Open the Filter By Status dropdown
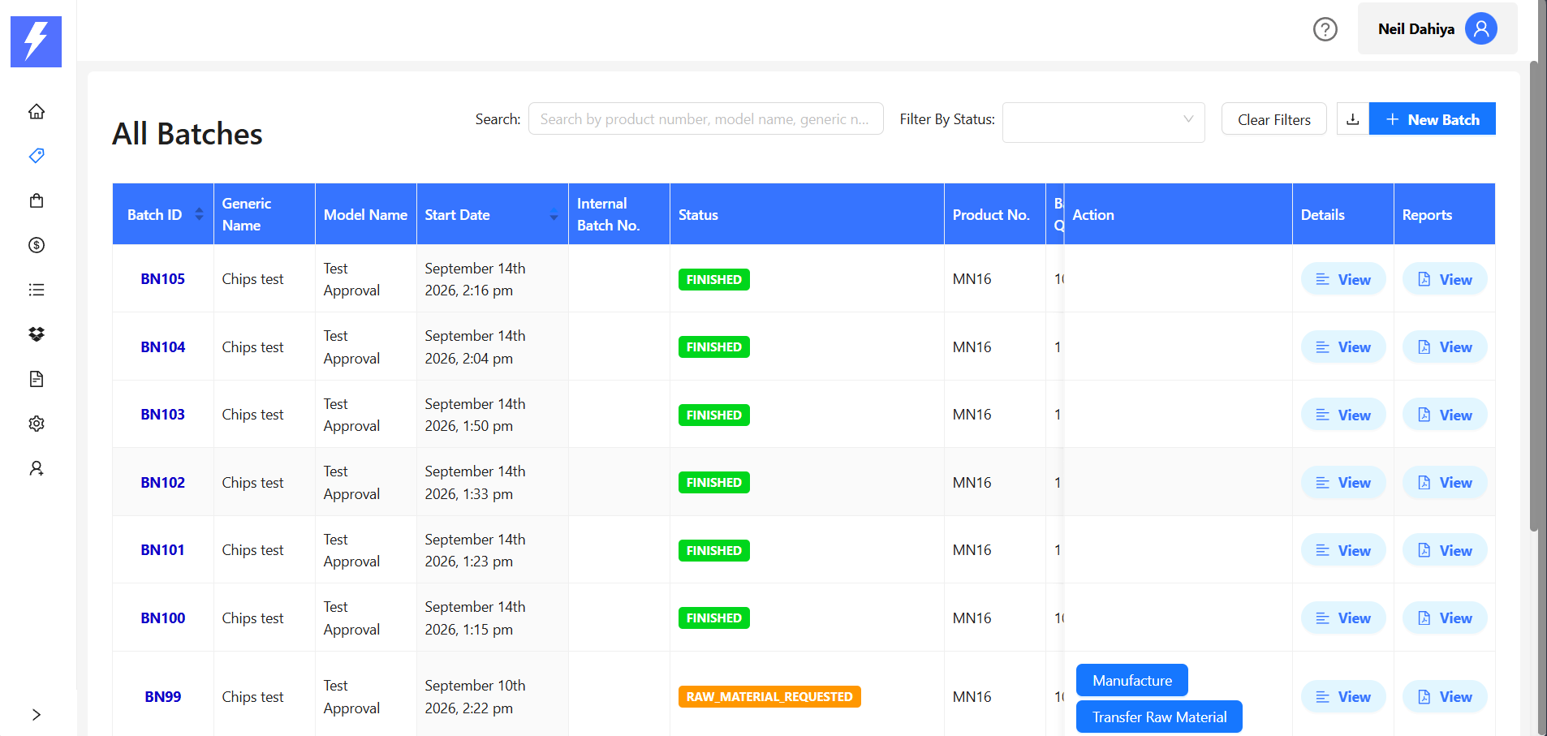The image size is (1547, 736). 1104,123
